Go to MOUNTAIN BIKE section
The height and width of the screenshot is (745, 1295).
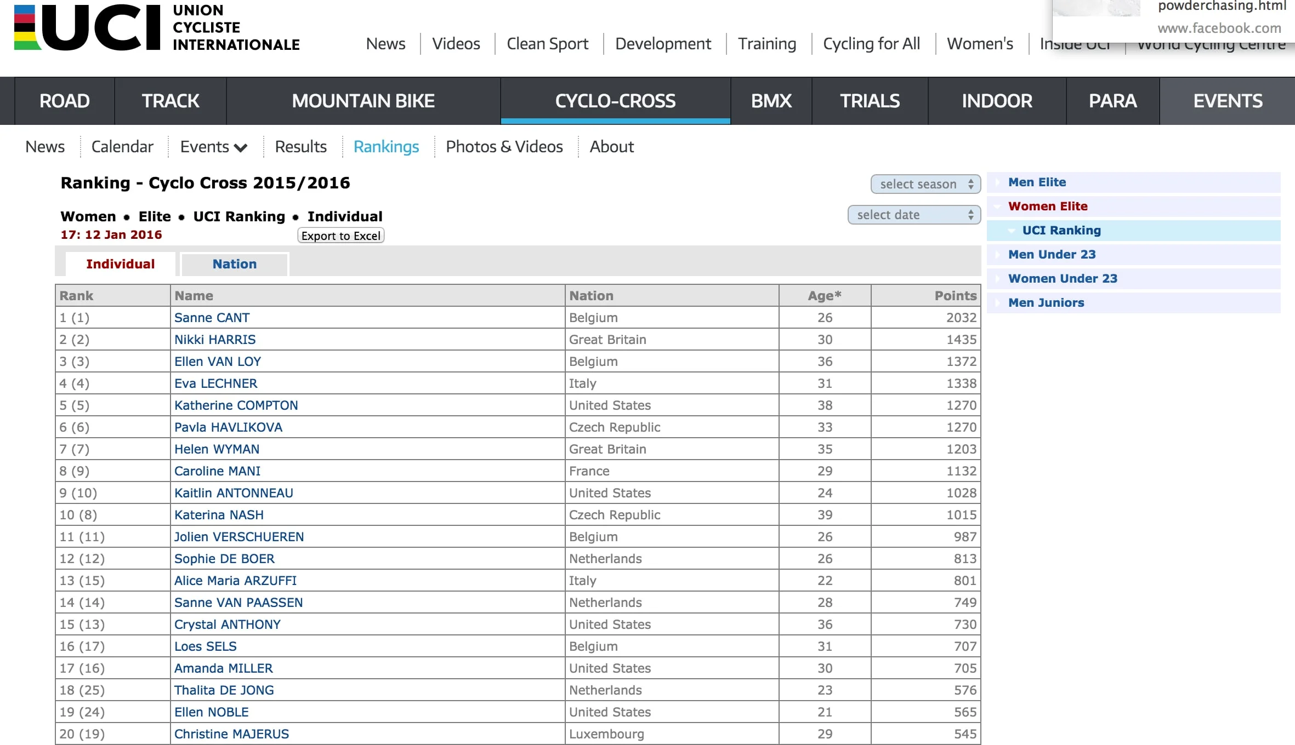click(363, 101)
